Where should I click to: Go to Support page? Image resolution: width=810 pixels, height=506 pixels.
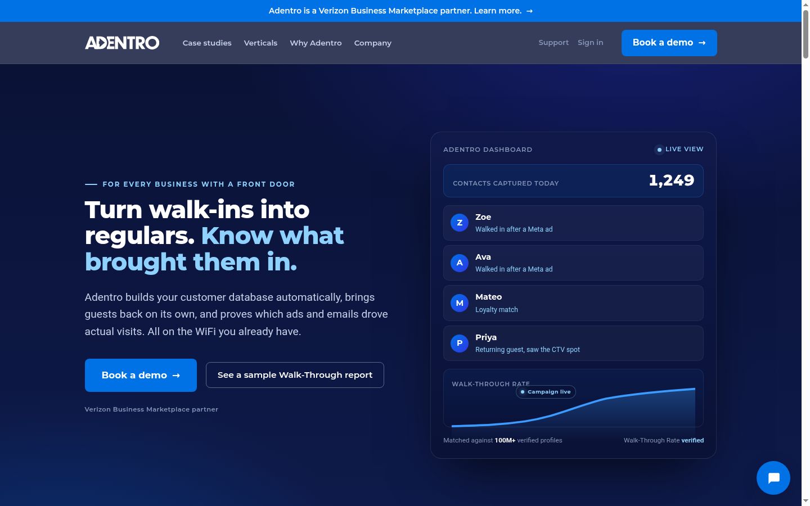(553, 43)
